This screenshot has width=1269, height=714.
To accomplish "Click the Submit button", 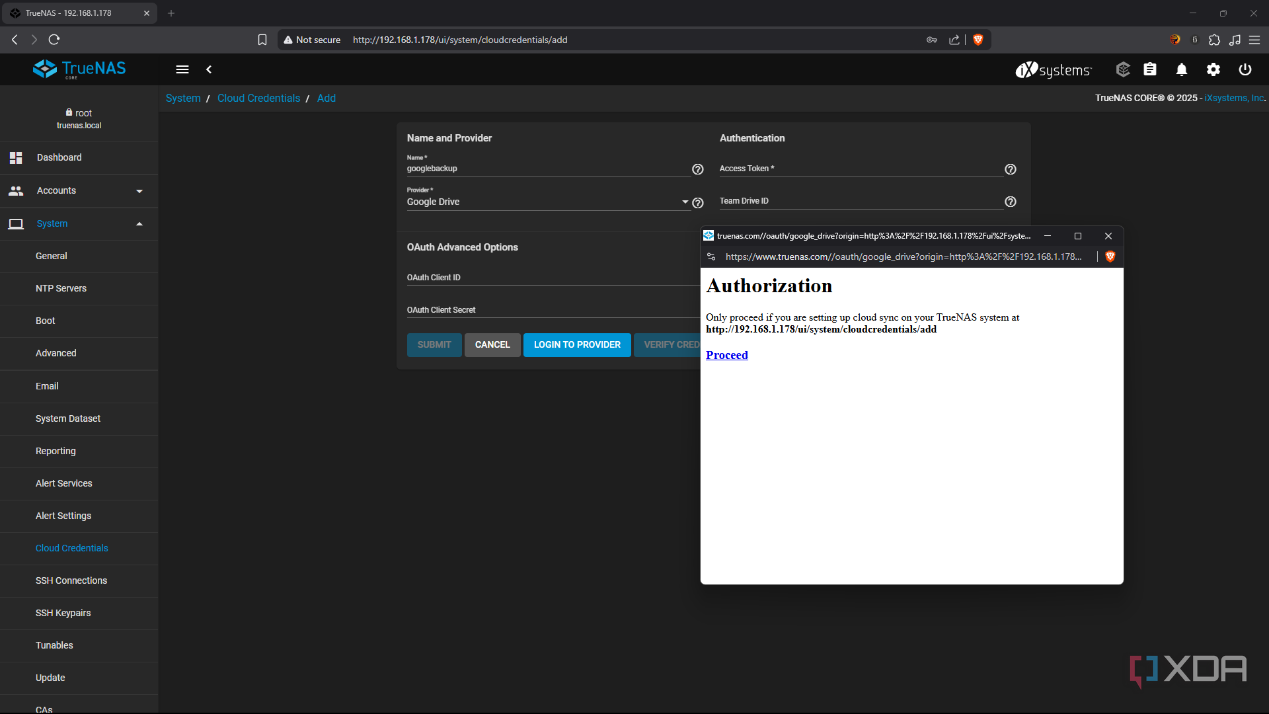I will pyautogui.click(x=434, y=344).
